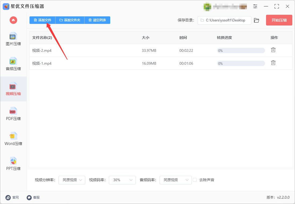Screen dimensions: 295x204
Task: Click the user avatar in title bar
Action: [x=207, y=7]
